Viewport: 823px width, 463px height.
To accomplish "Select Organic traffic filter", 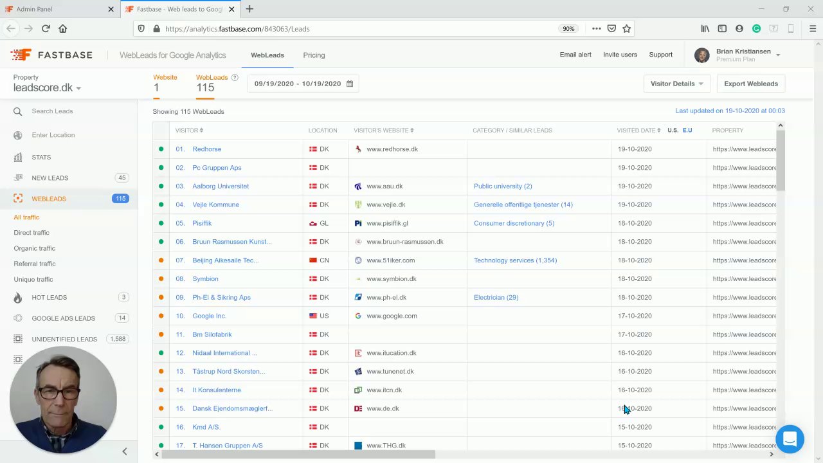I will pyautogui.click(x=35, y=248).
